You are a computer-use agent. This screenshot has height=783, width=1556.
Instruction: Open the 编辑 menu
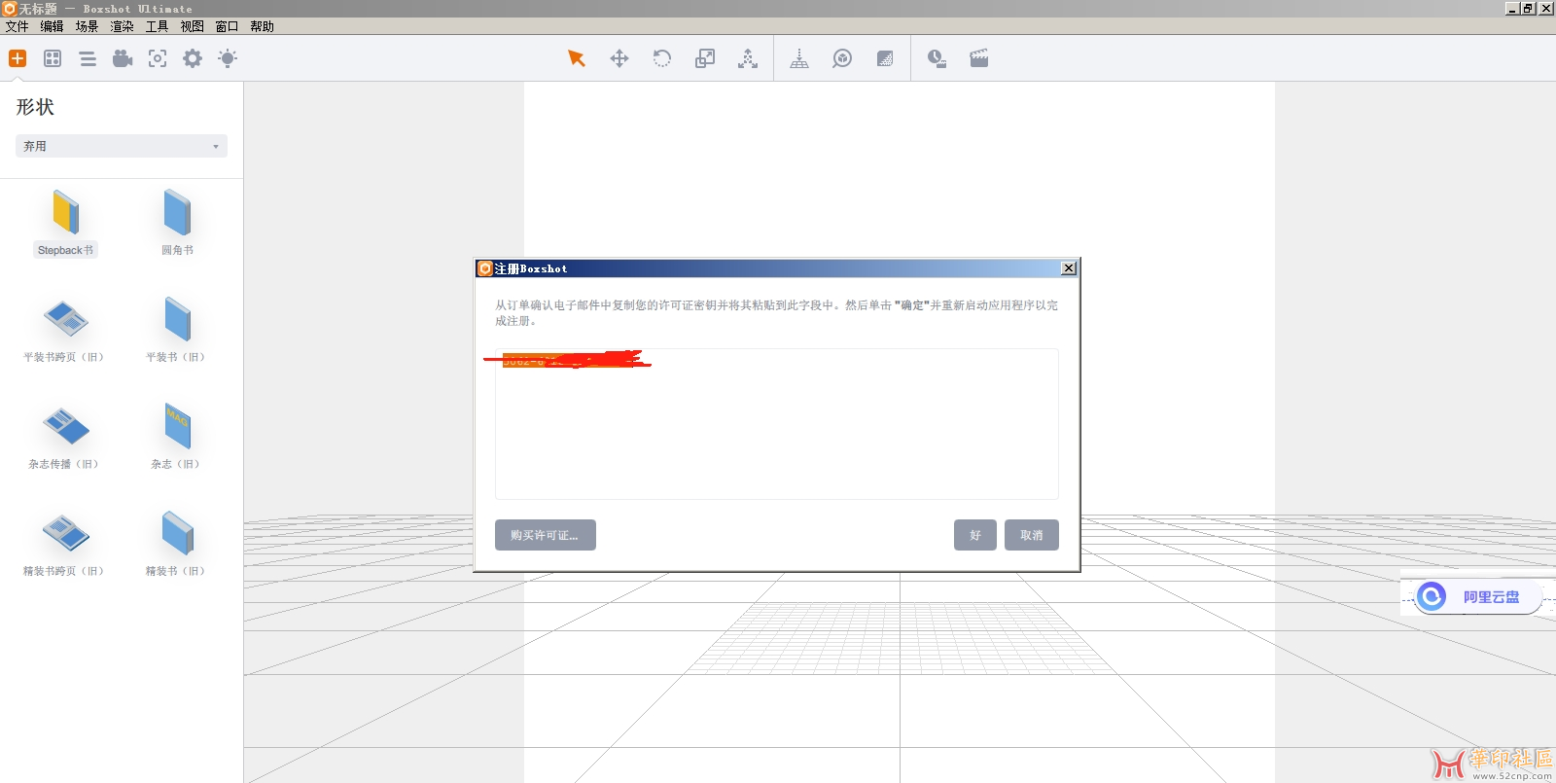click(x=53, y=26)
